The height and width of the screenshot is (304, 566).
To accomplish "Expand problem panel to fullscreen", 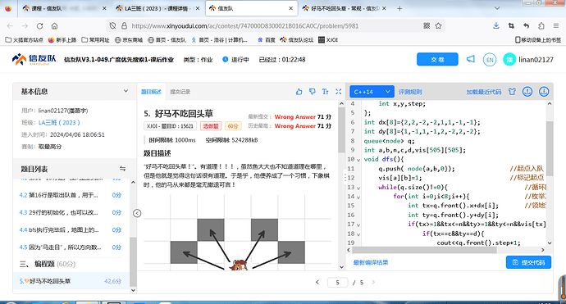I will tap(338, 92).
